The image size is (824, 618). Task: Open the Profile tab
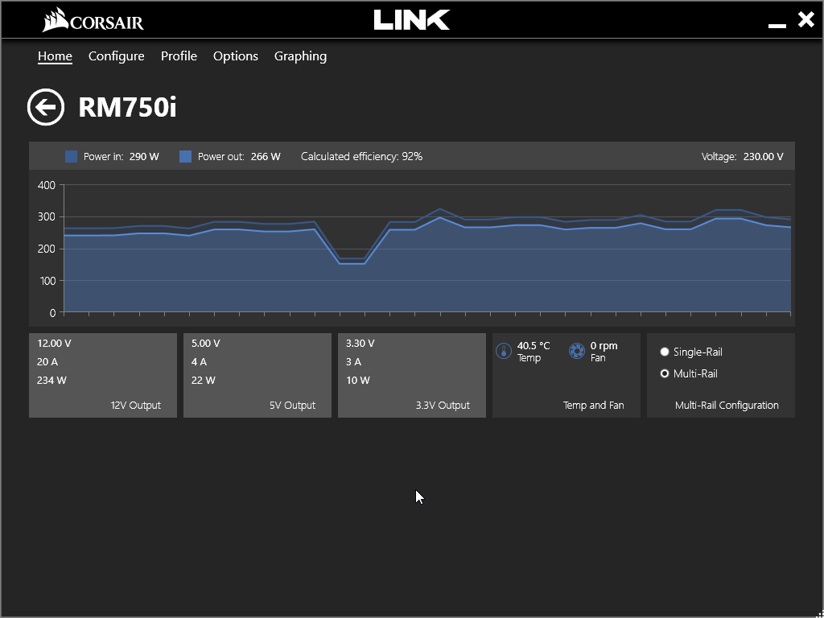[179, 56]
